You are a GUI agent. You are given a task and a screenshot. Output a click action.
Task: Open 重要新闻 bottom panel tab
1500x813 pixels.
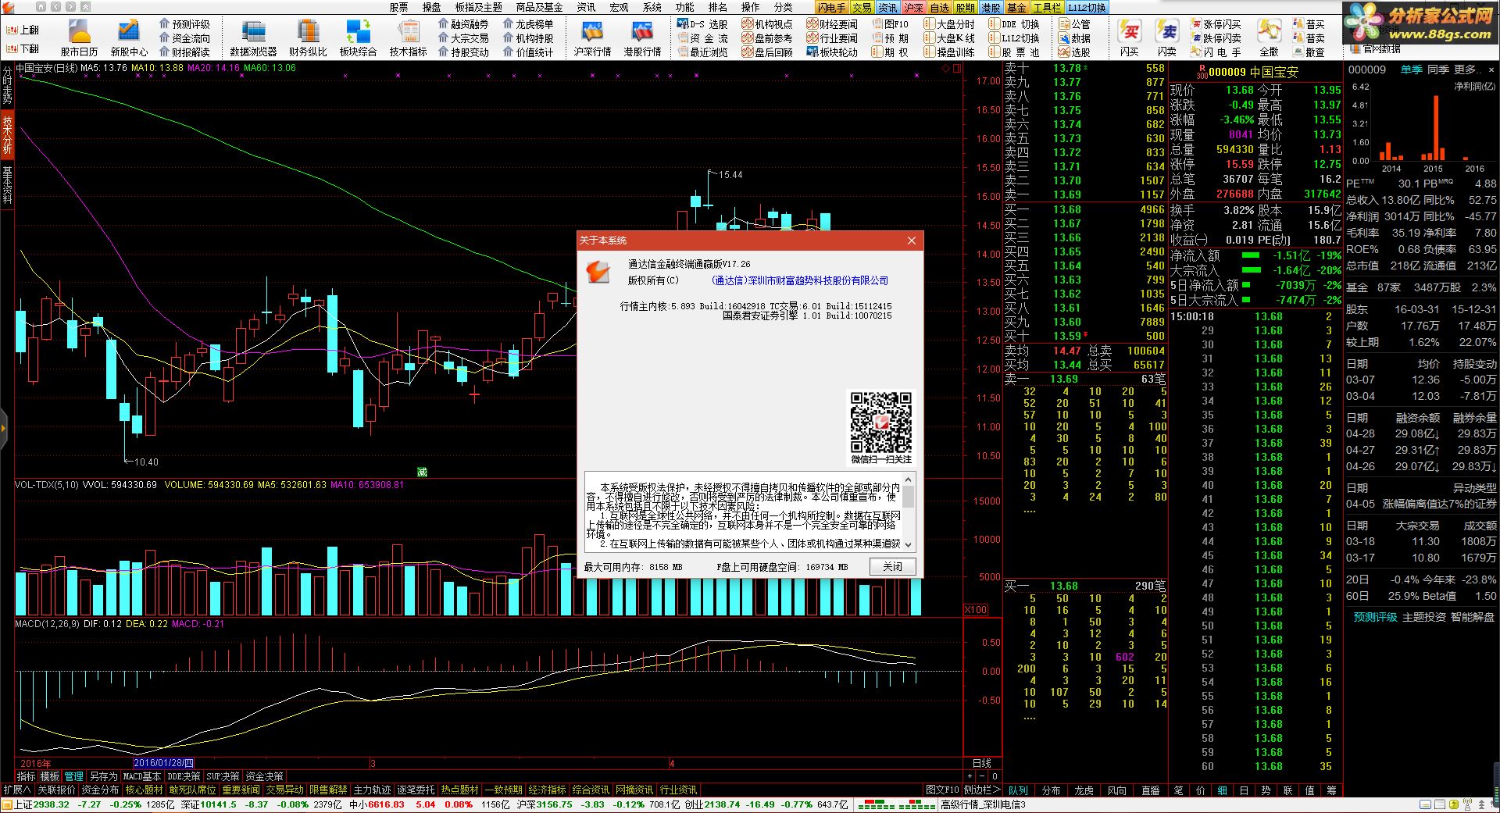point(241,790)
